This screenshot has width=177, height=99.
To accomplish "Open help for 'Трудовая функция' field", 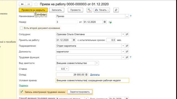I will [x=131, y=57].
